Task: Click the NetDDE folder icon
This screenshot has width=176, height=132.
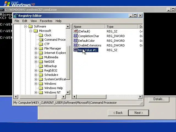Action: click(41, 62)
